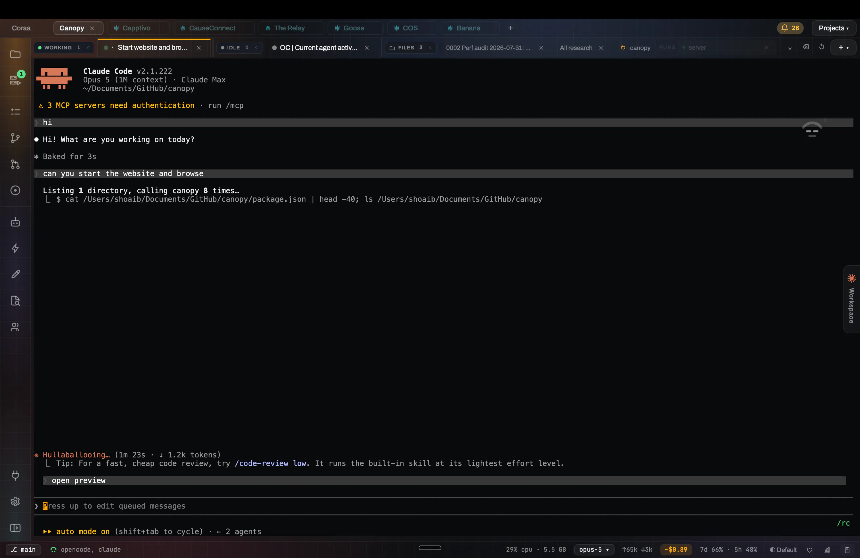Open the lightning bolt icon in the sidebar
The height and width of the screenshot is (558, 860).
coord(15,248)
